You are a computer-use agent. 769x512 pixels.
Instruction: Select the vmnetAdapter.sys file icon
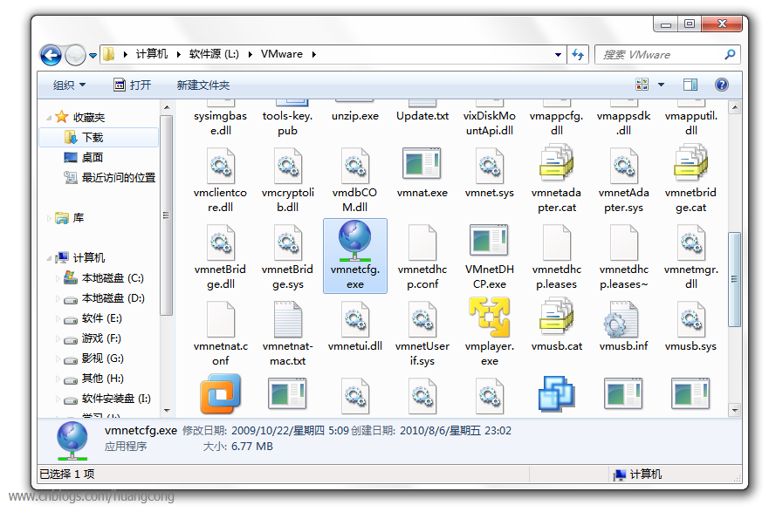pos(624,166)
